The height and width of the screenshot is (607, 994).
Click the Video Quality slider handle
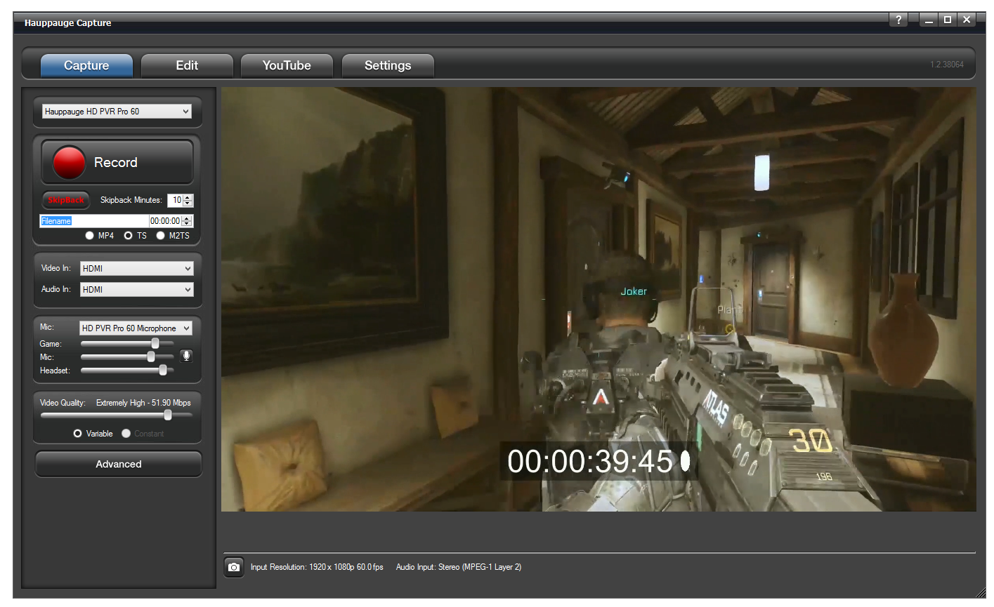[168, 415]
